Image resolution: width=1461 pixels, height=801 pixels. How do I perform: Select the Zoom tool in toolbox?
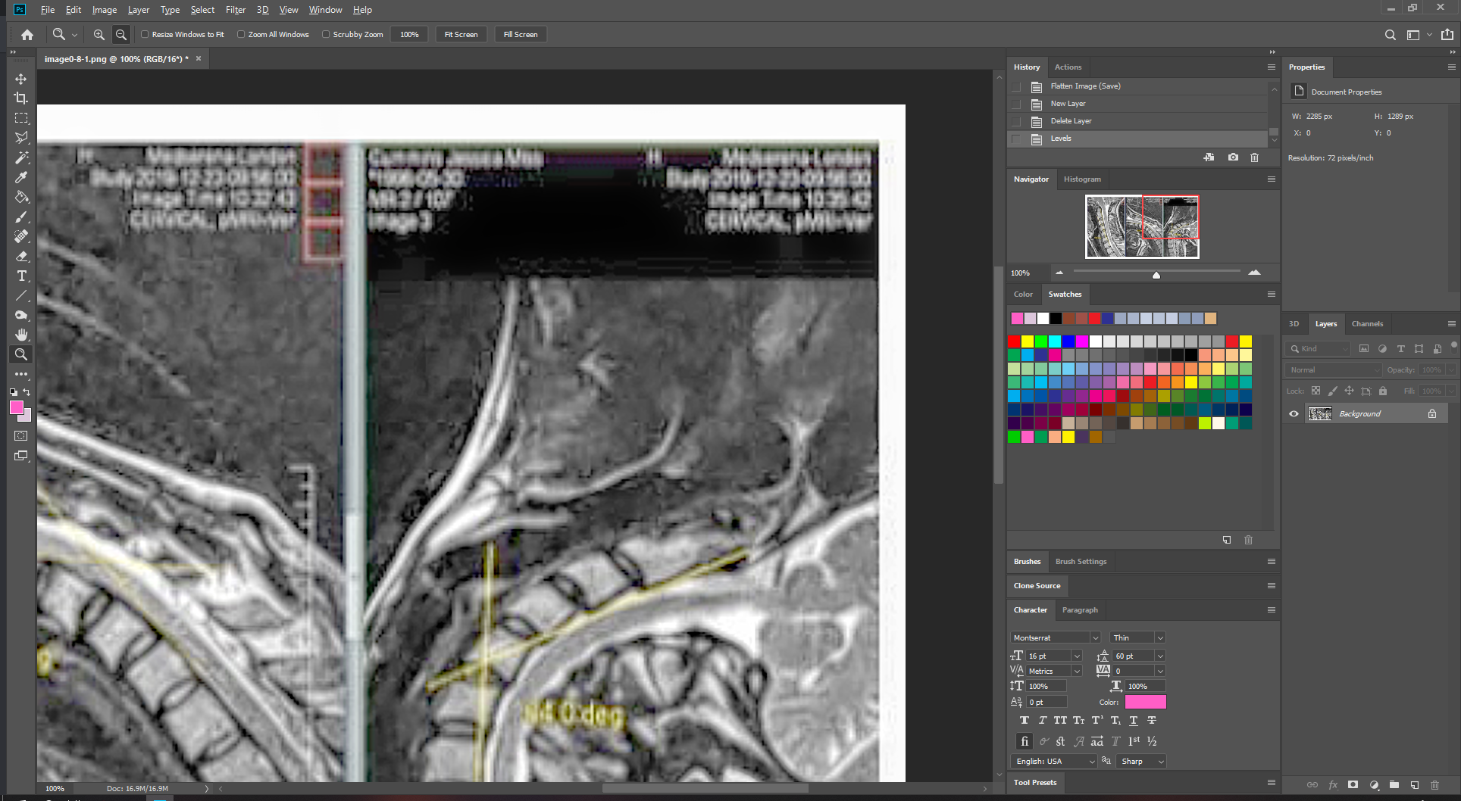tap(21, 354)
